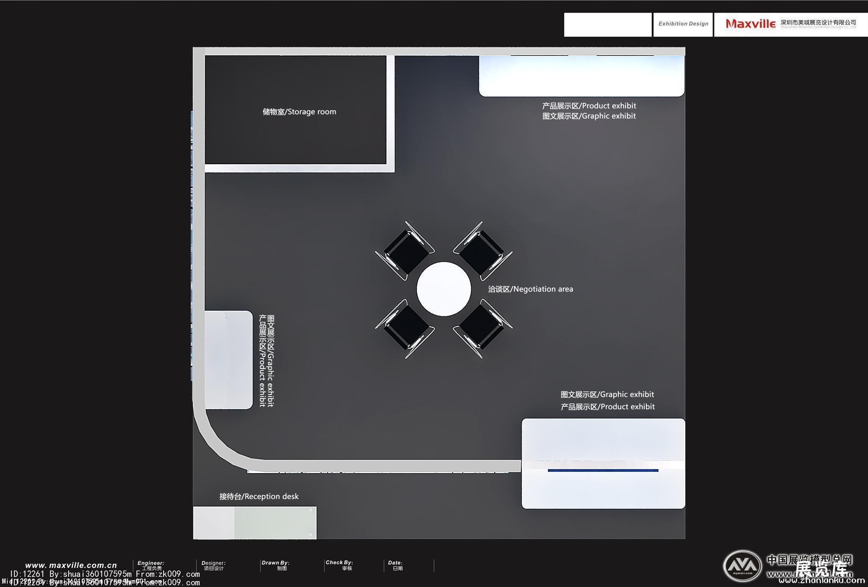Viewport: 868px width, 587px height.
Task: Click the white round negotiation table
Action: click(444, 289)
